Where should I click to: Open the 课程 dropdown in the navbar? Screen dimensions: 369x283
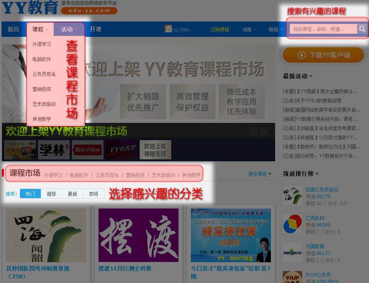click(x=40, y=29)
